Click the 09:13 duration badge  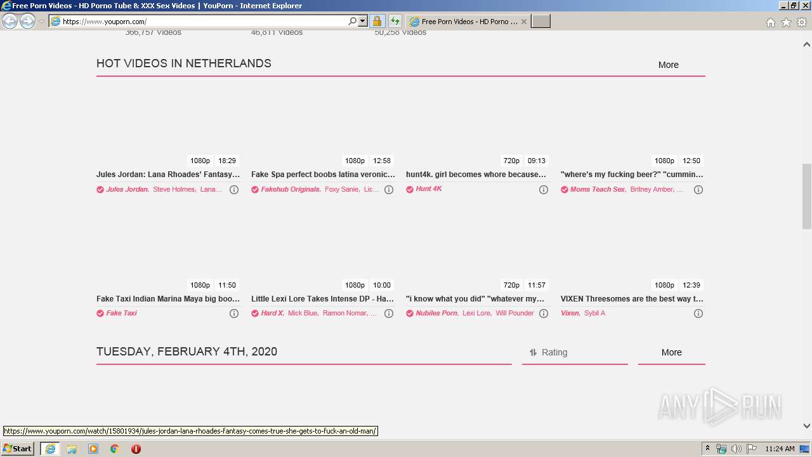tap(537, 161)
